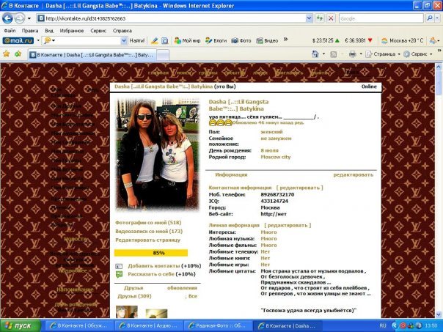
Task: Click the page vertical scrollbar up arrow
Action: [x=438, y=67]
